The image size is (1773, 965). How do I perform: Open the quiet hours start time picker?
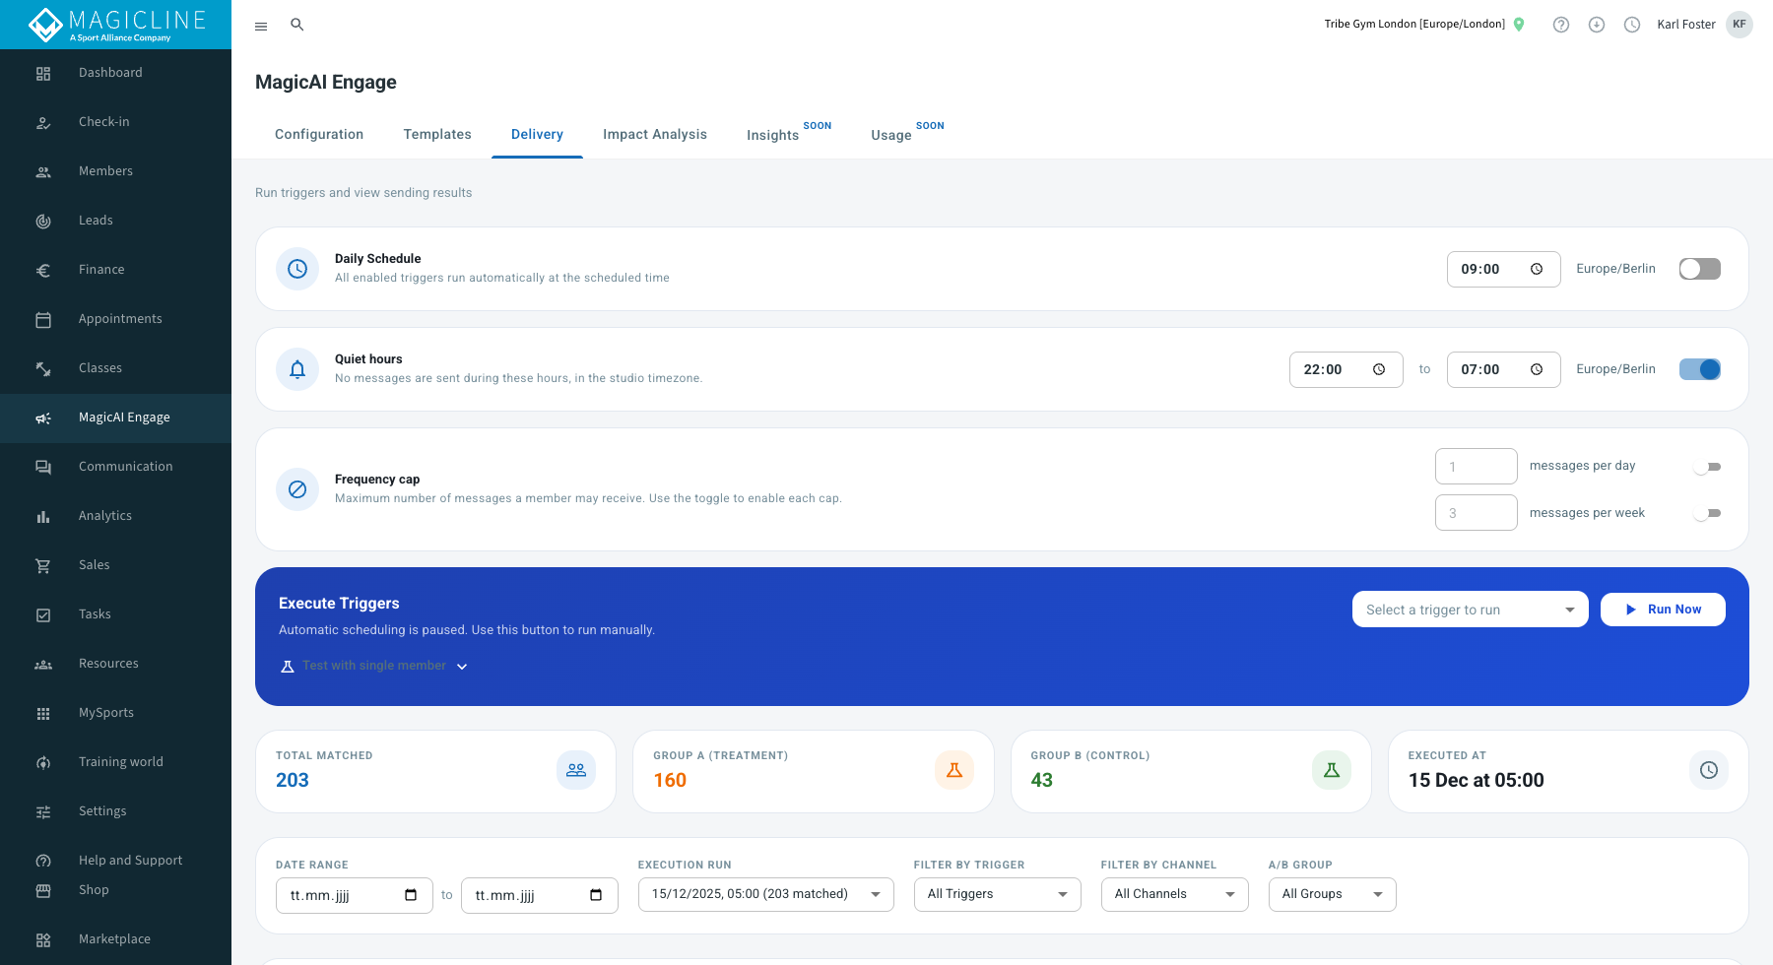(1379, 369)
